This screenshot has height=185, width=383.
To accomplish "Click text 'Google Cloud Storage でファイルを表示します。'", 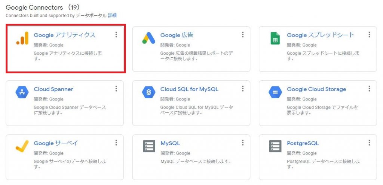I will (x=322, y=110).
